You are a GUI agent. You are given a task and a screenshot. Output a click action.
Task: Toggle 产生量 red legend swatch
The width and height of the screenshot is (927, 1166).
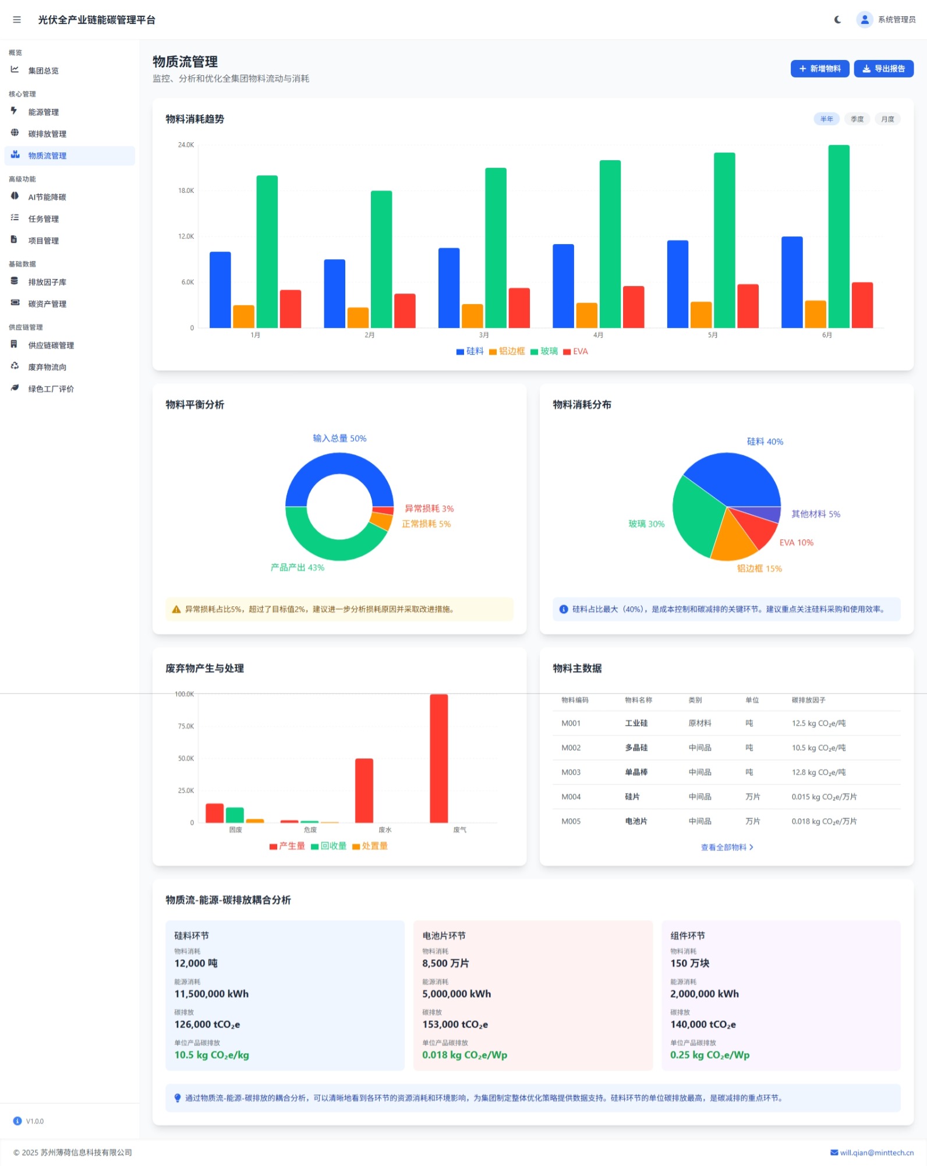tap(273, 846)
